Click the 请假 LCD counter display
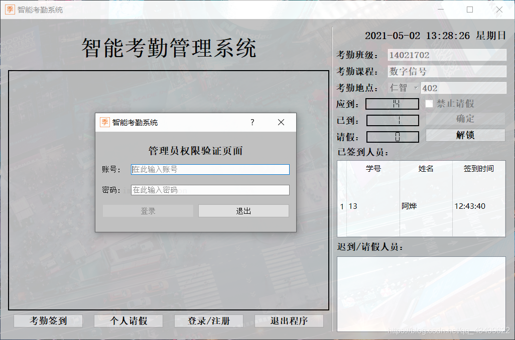Viewport: 515px width, 340px height. pyautogui.click(x=393, y=137)
